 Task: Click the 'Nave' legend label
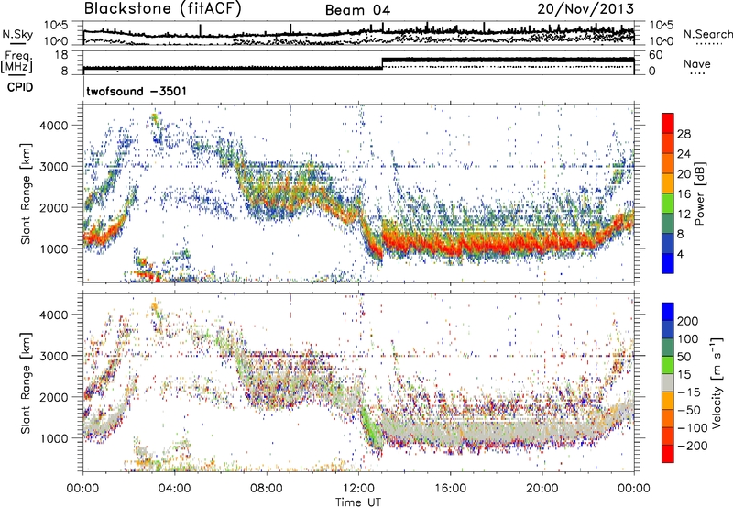click(697, 63)
